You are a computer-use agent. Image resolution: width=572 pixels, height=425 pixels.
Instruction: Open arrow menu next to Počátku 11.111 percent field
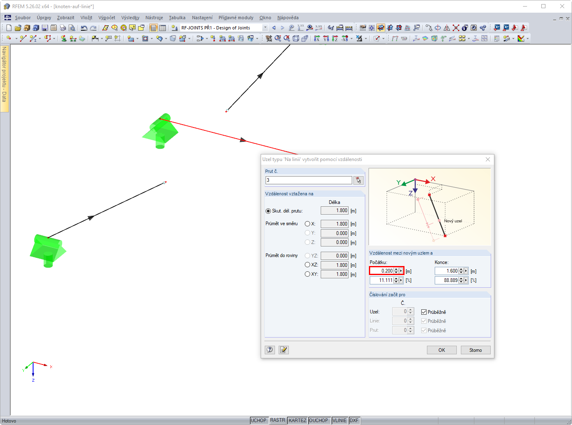pyautogui.click(x=401, y=280)
